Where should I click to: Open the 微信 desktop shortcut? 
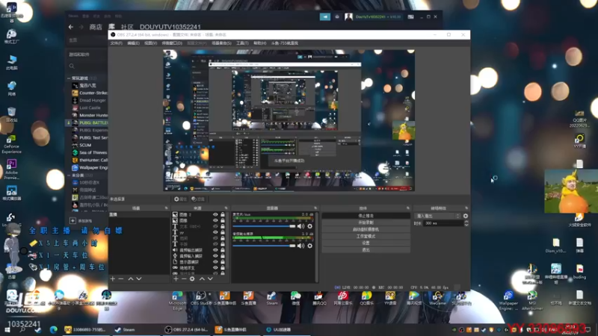coord(295,298)
